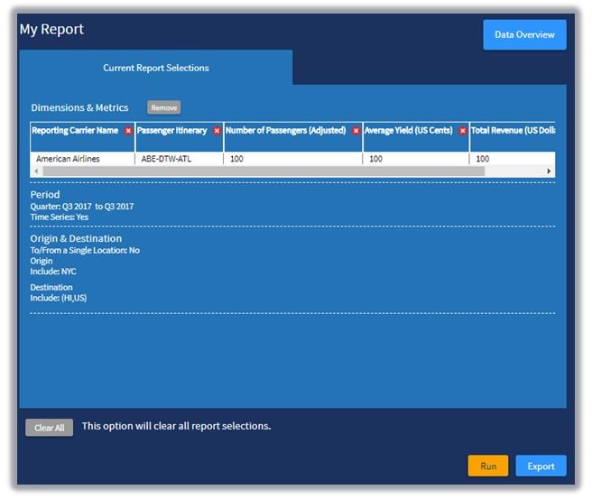Switch to Current Report Selections tab

click(155, 68)
